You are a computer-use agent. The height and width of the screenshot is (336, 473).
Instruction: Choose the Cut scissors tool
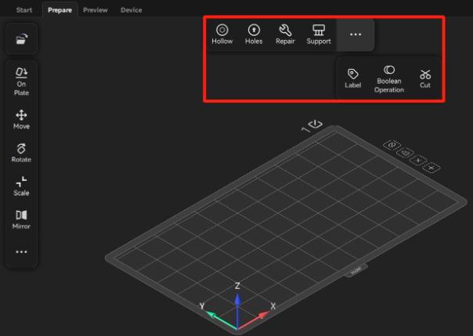(425, 78)
